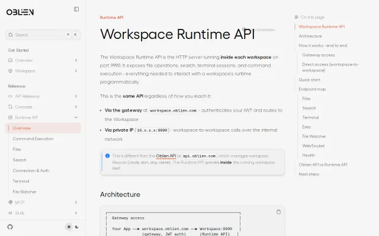
Task: Click the Concepts icon
Action: 10,107
